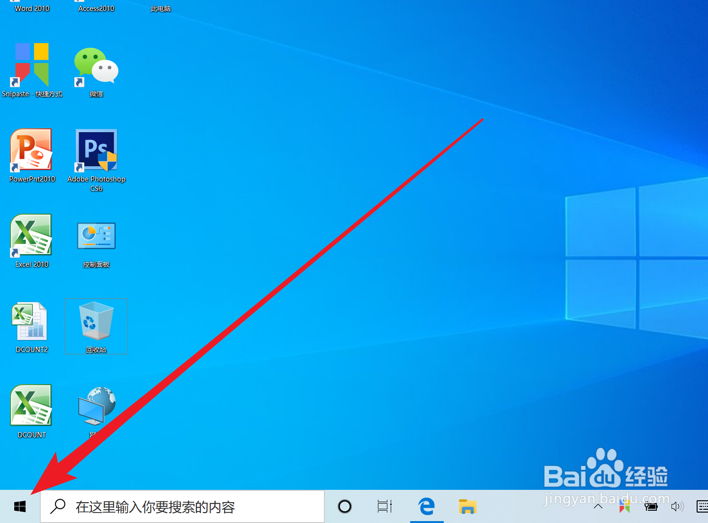This screenshot has width=708, height=523.
Task: Select the Adobe Photoshop CS6 shortcut
Action: (x=96, y=160)
